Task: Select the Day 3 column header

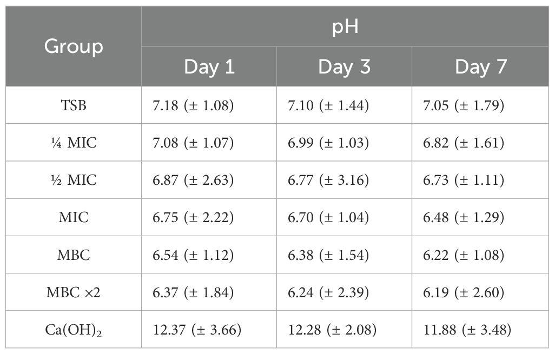Action: pos(344,67)
